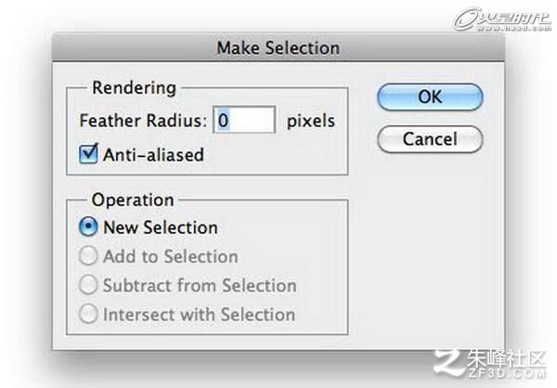Click the Rendering group heading
This screenshot has height=388, width=557.
click(x=134, y=88)
